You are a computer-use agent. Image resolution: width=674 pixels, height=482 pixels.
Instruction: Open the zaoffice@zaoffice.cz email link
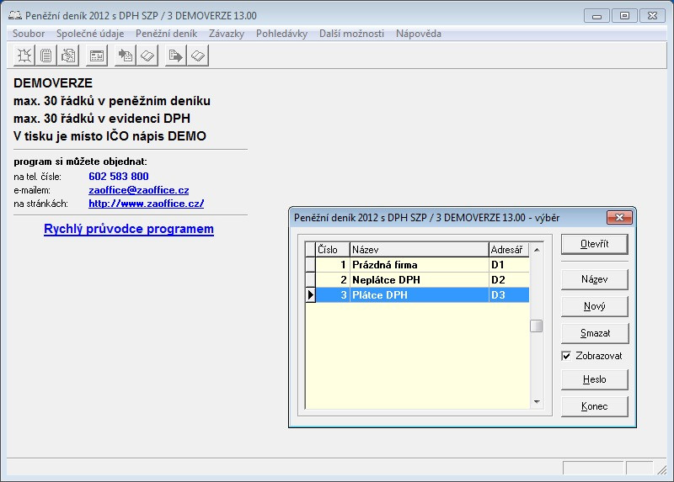139,190
